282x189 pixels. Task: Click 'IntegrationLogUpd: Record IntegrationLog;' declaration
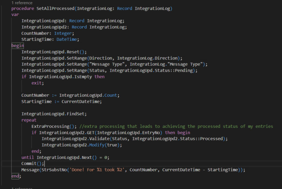point(73,21)
